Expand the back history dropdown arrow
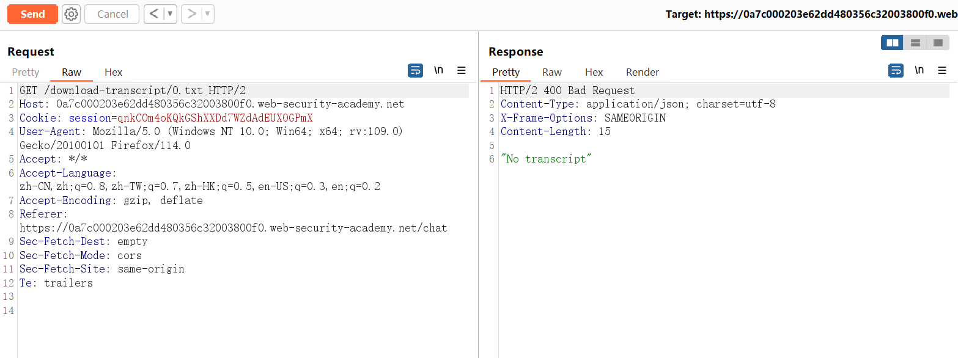 169,14
